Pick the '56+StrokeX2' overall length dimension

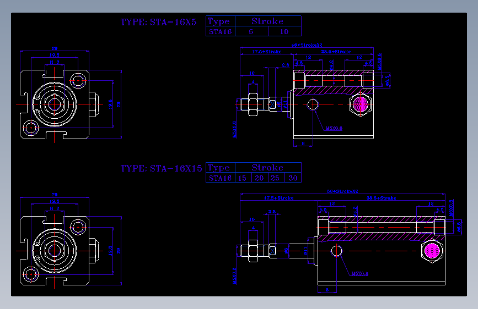tap(342, 191)
